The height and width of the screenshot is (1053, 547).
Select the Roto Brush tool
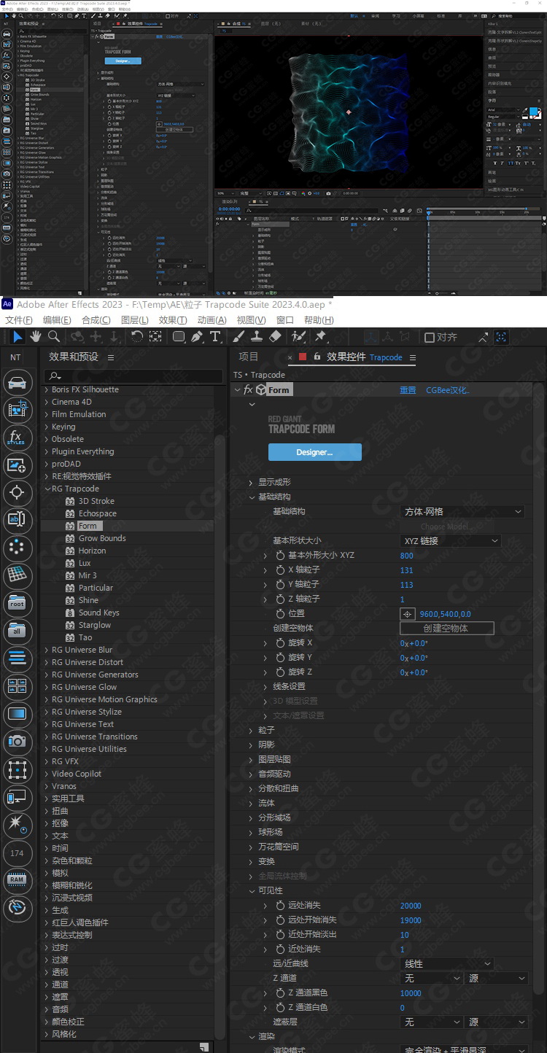coord(298,336)
